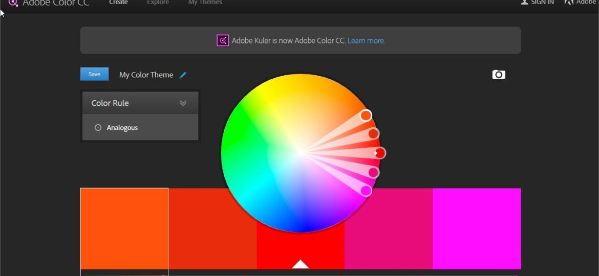The image size is (599, 276).
Task: Click the Kuler icon in the banner
Action: (223, 40)
